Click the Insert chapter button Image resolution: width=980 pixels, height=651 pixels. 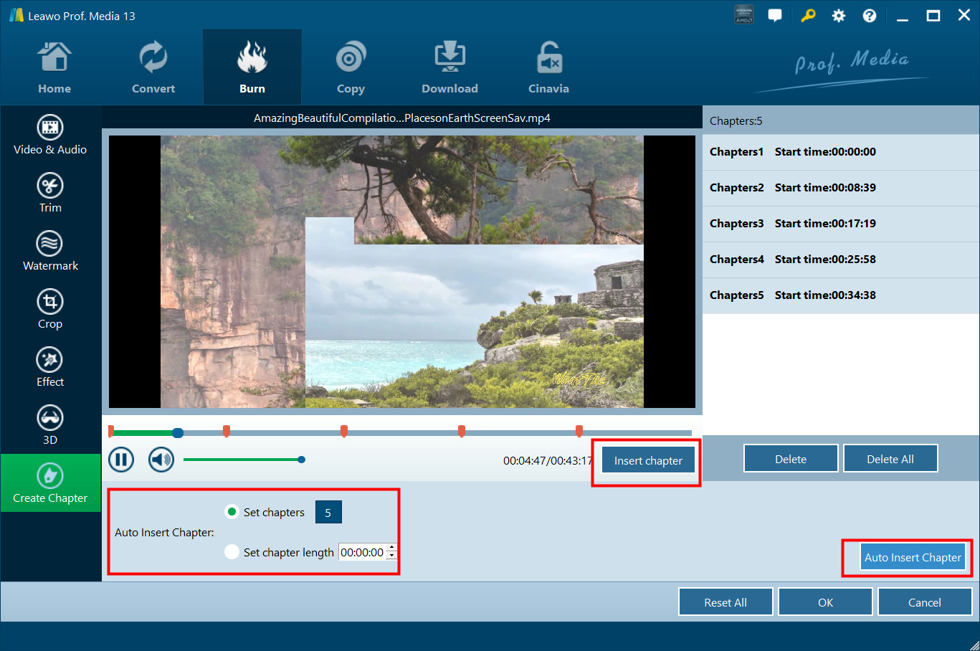[648, 460]
